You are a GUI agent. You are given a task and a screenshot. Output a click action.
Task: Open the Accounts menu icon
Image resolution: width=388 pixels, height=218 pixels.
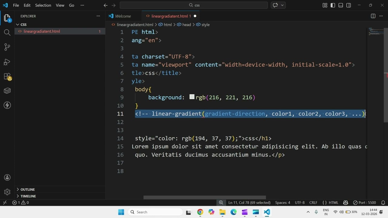click(7, 177)
